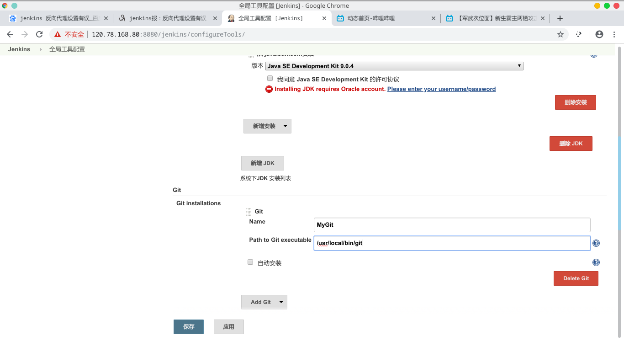Click the Git Name input field
Viewport: 624px width, 341px height.
pyautogui.click(x=452, y=225)
